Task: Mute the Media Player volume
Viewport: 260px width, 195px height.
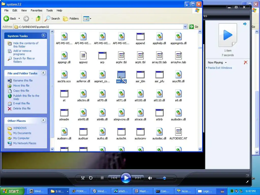Action: [150, 178]
